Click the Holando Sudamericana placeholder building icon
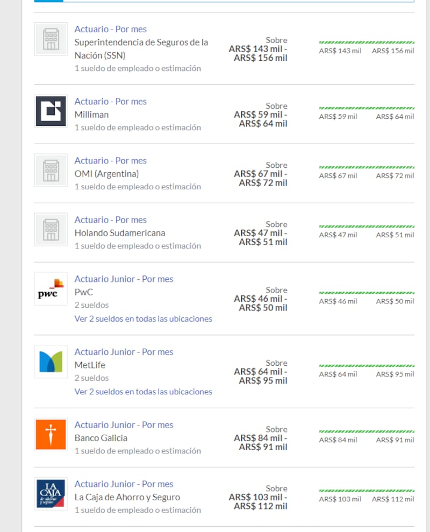430x532 pixels. (51, 230)
